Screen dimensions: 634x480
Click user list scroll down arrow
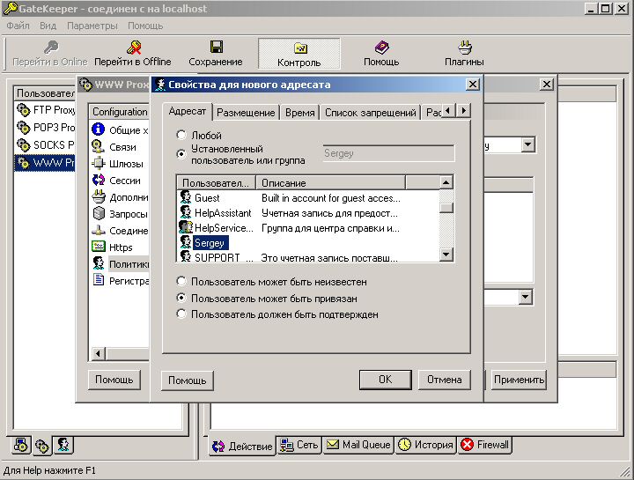click(446, 255)
